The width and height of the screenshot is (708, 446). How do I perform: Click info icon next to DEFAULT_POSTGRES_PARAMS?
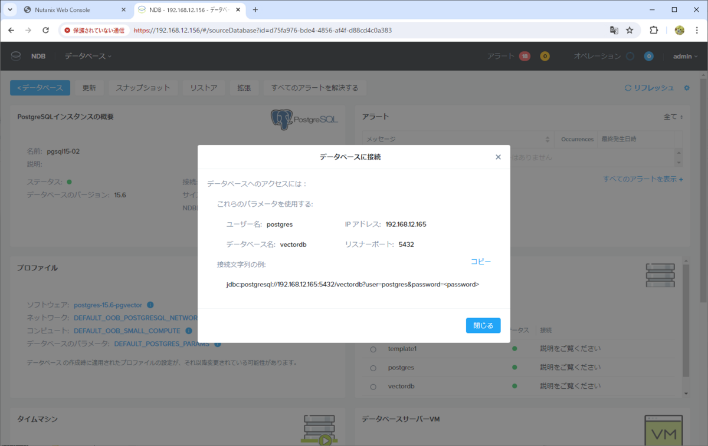pyautogui.click(x=218, y=344)
